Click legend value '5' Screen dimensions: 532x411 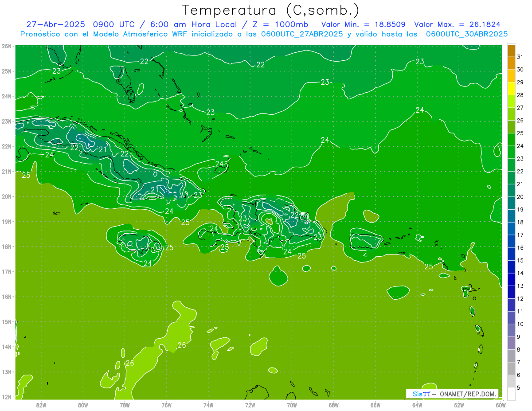[519, 388]
